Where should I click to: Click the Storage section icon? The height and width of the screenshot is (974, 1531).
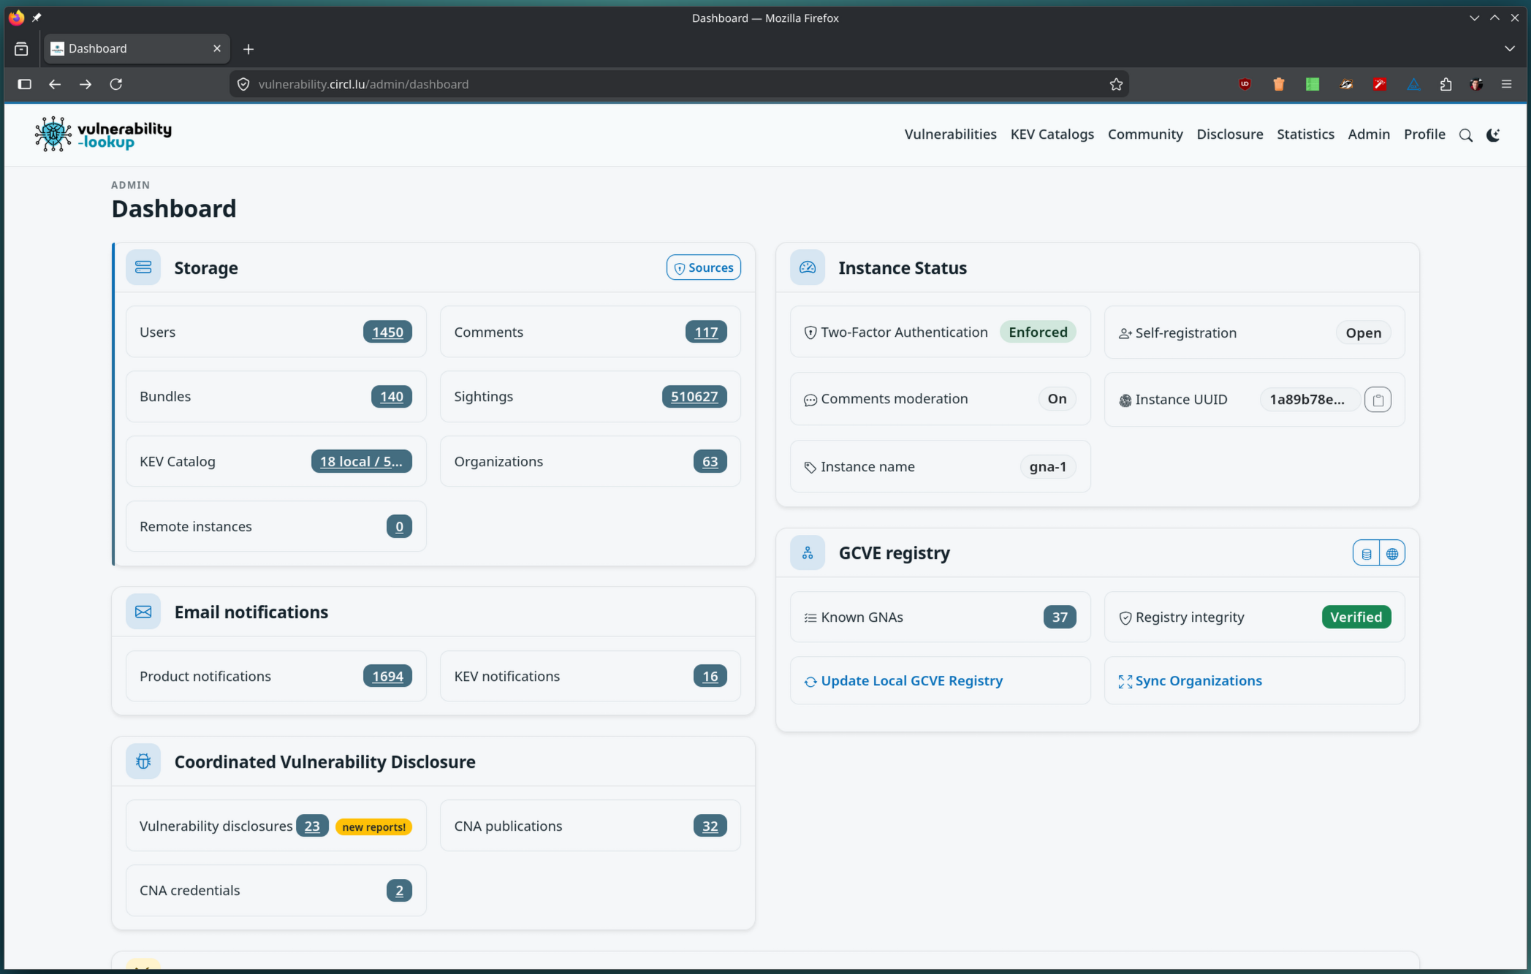[143, 267]
